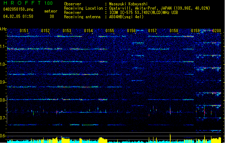This screenshot has height=143, width=225.
Task: Click the meteor label
Action: coord(51,11)
